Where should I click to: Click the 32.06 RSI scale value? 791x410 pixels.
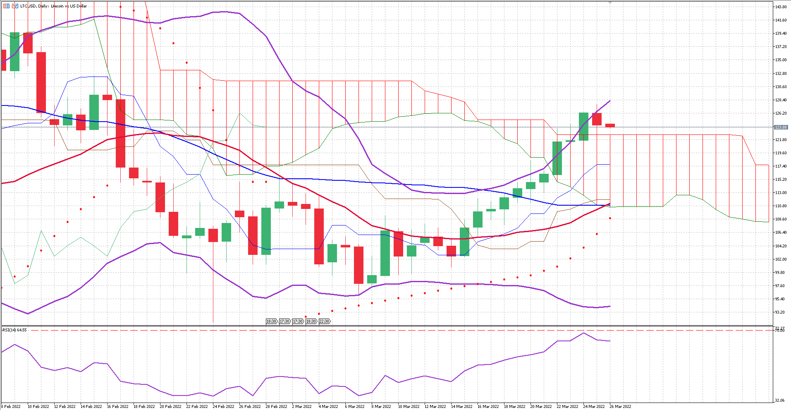(779, 400)
